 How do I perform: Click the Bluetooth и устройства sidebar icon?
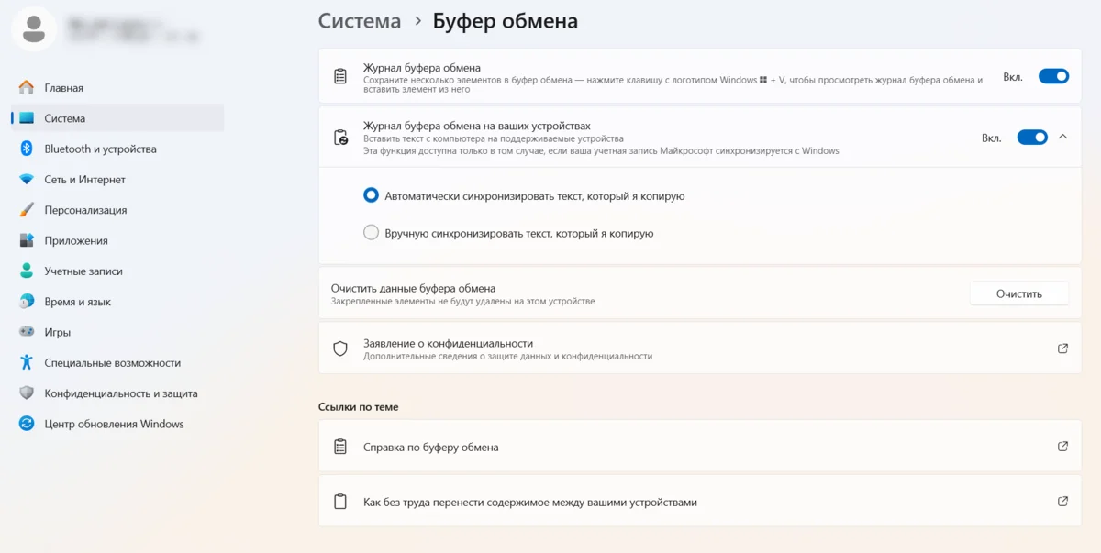(27, 149)
